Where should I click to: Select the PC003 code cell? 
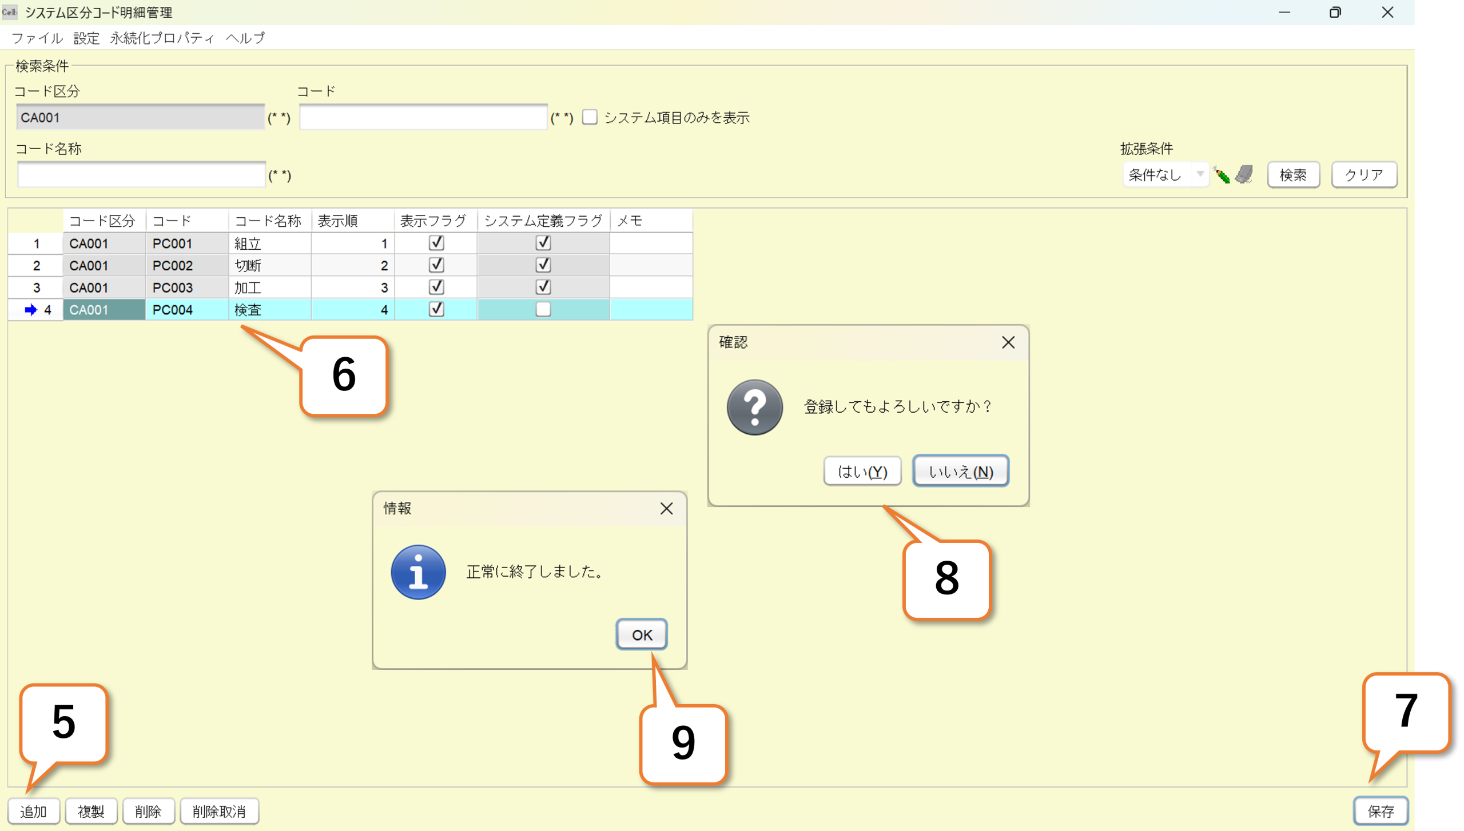coord(186,287)
